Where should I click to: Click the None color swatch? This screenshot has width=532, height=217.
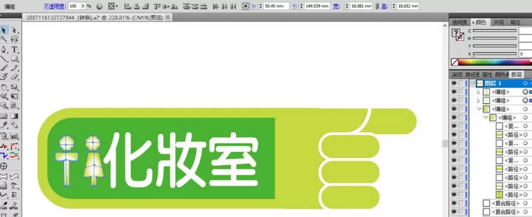click(454, 62)
